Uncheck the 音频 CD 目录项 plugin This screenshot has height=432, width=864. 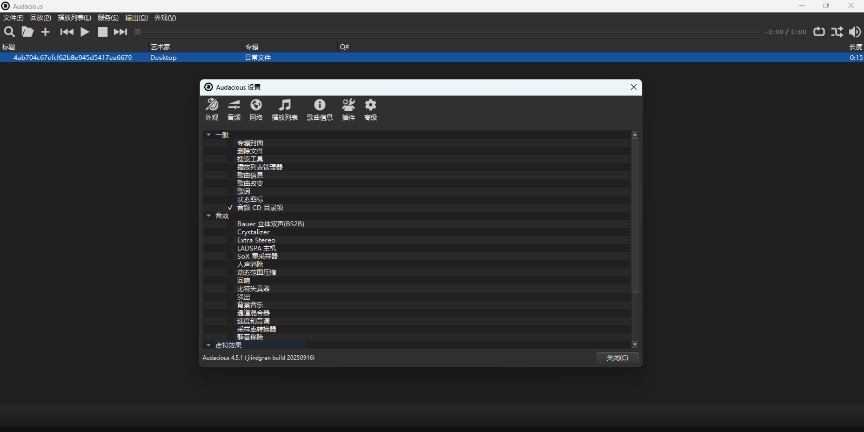point(230,208)
